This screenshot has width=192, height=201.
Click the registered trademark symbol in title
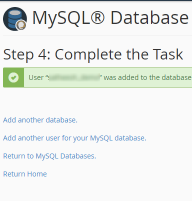point(97,17)
